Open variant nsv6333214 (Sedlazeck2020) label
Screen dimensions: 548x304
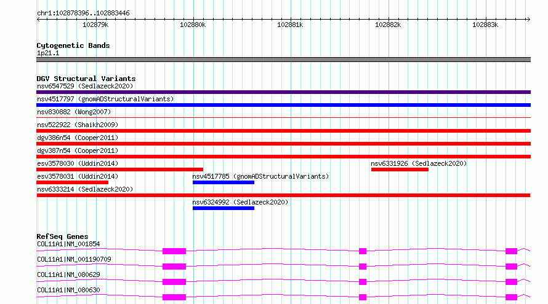pyautogui.click(x=85, y=189)
